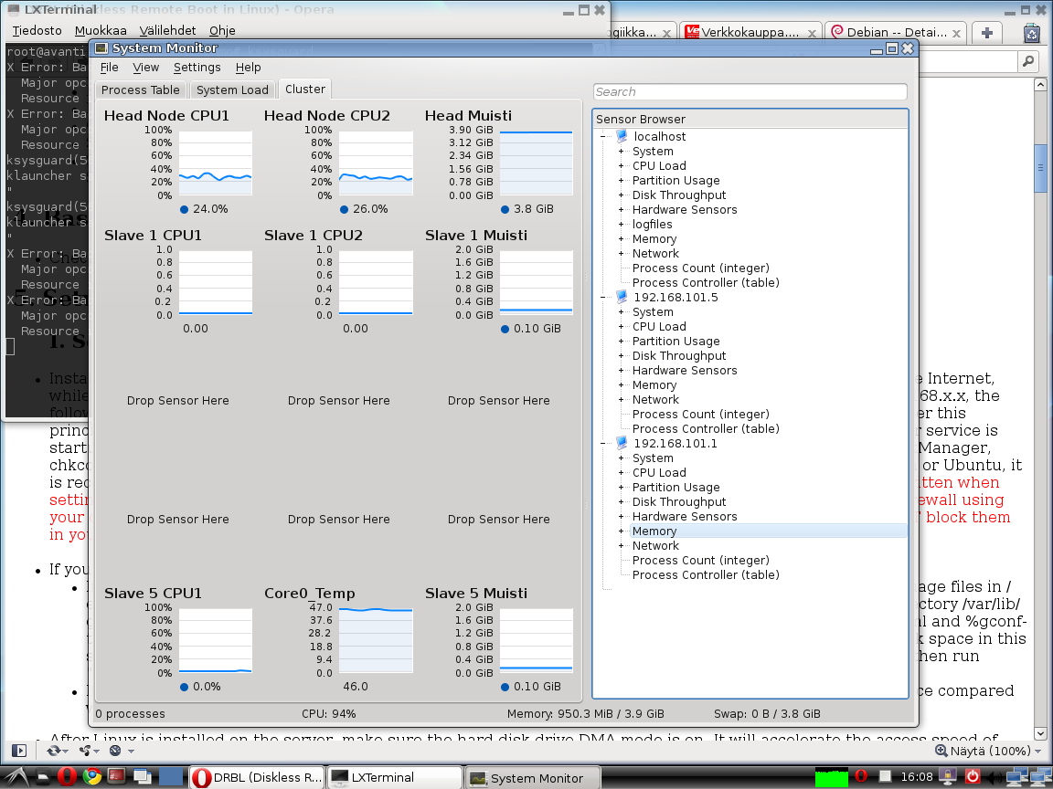Expand CPU Load under localhost

(622, 166)
